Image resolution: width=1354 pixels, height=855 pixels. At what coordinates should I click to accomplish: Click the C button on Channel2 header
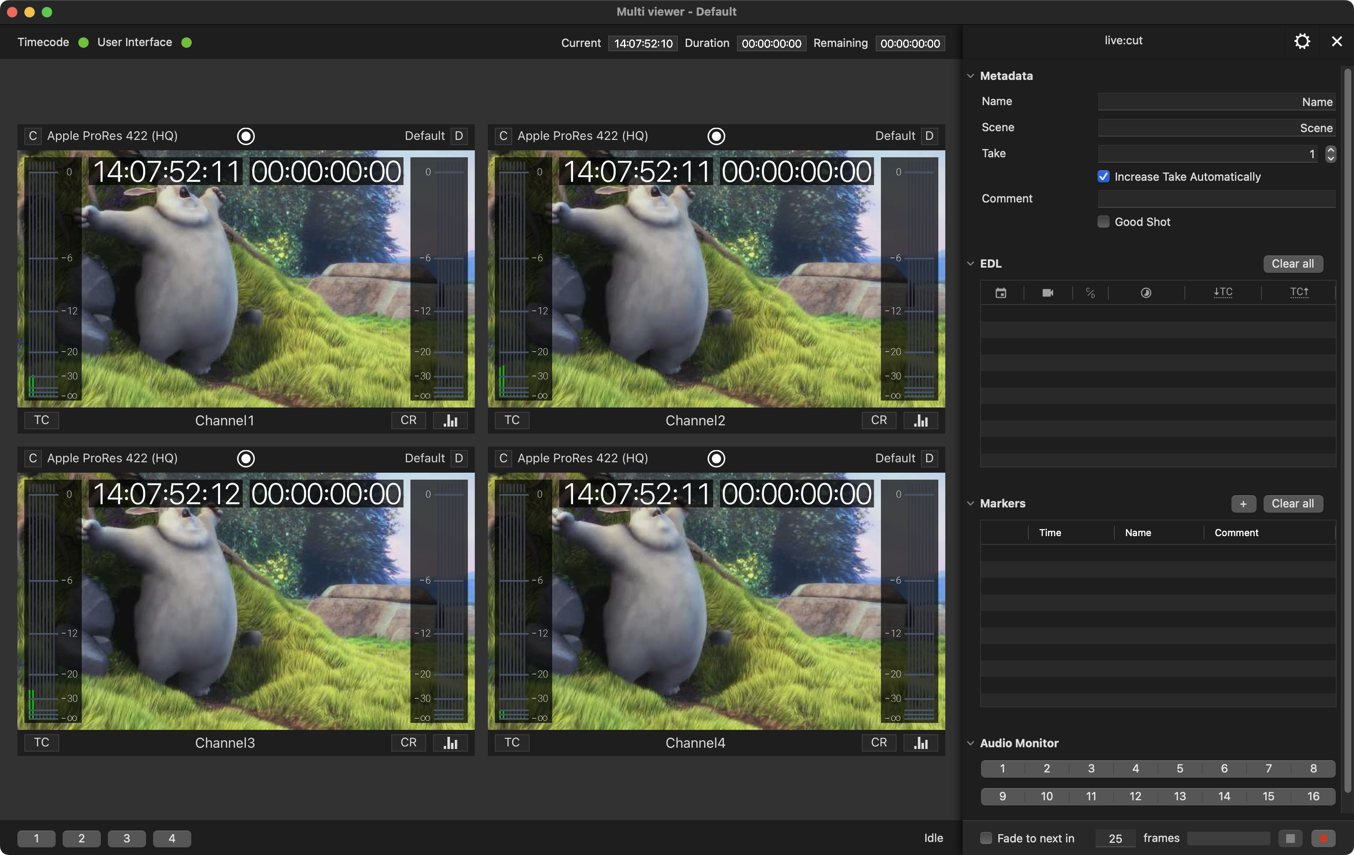[x=503, y=136]
